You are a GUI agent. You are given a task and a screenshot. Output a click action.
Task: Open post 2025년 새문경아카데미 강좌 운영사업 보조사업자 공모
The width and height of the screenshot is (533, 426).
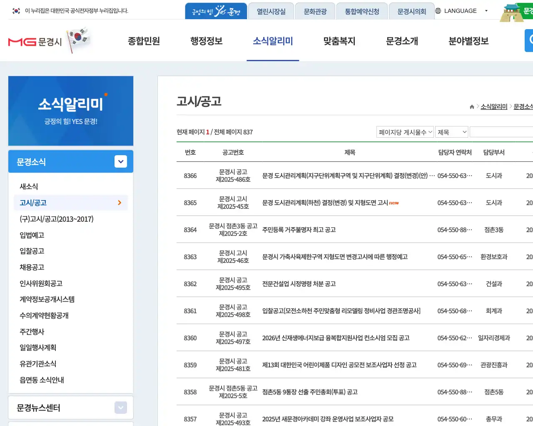click(328, 419)
